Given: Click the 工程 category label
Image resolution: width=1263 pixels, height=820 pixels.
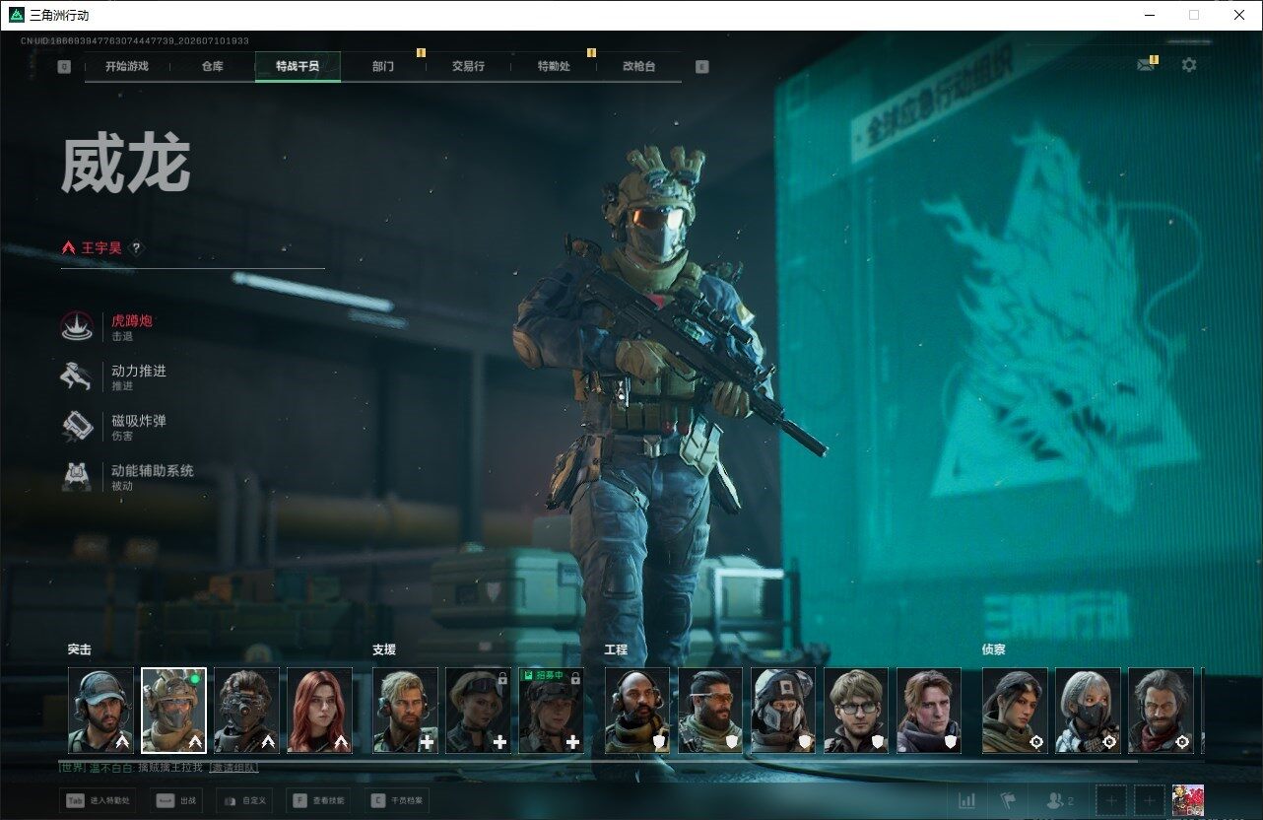Looking at the screenshot, I should (616, 650).
